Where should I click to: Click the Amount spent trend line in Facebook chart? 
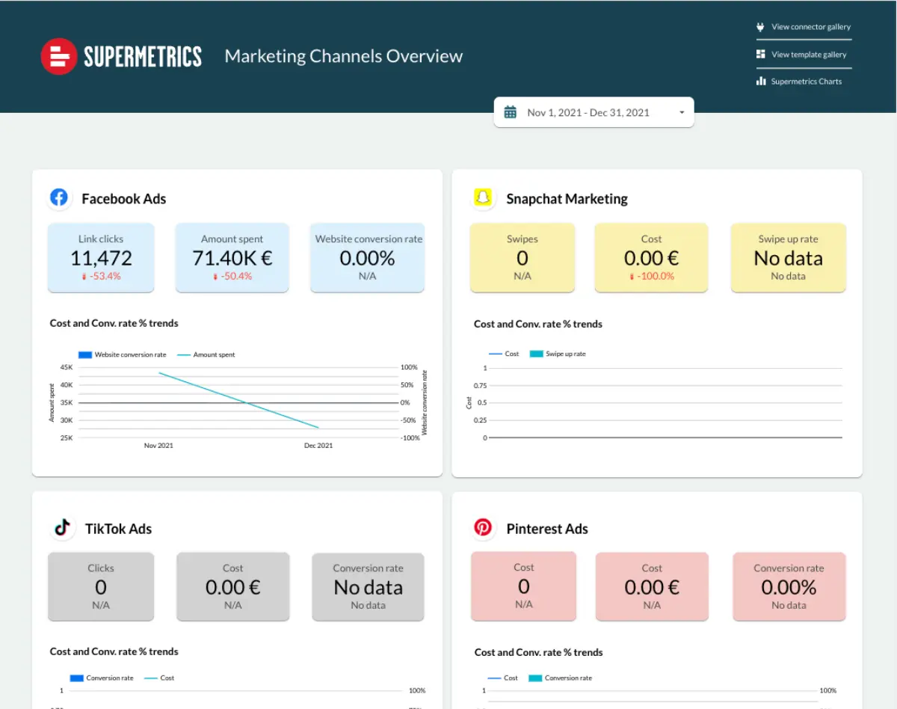pos(239,400)
